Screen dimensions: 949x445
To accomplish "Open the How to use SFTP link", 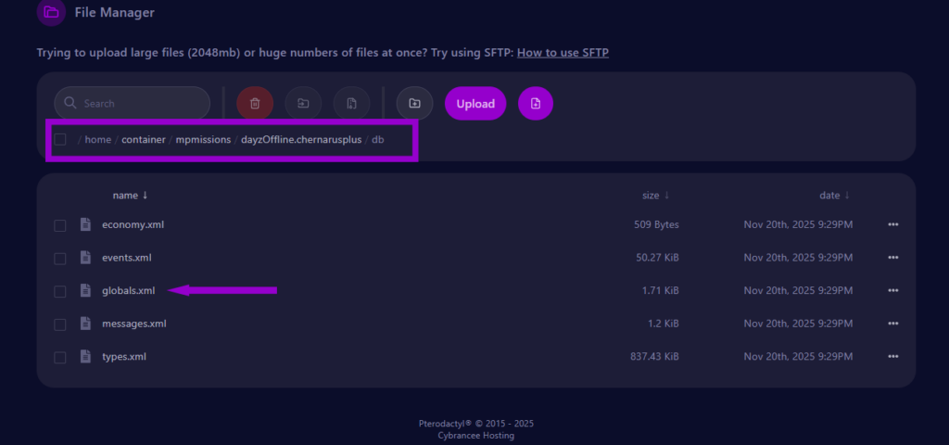I will pyautogui.click(x=563, y=53).
